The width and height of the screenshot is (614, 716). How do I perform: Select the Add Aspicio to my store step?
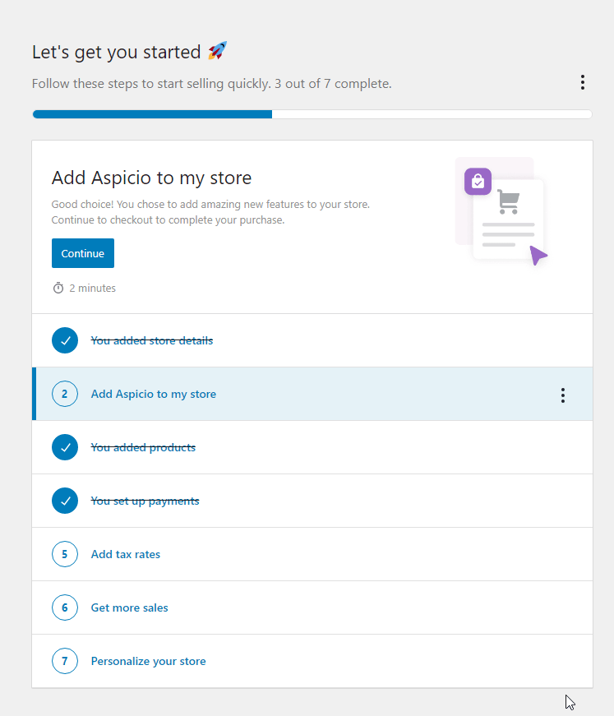tap(153, 394)
